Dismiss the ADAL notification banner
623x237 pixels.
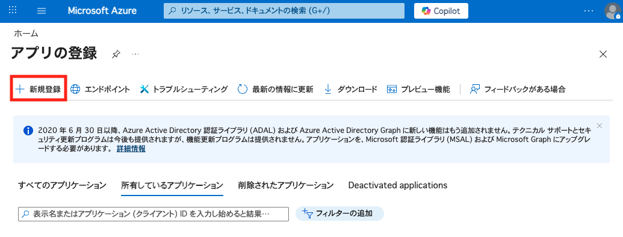tap(600, 126)
